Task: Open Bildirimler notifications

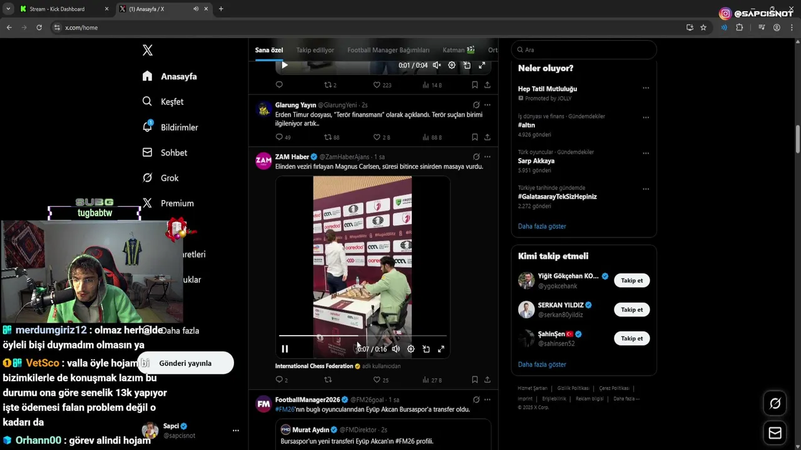Action: [x=170, y=127]
